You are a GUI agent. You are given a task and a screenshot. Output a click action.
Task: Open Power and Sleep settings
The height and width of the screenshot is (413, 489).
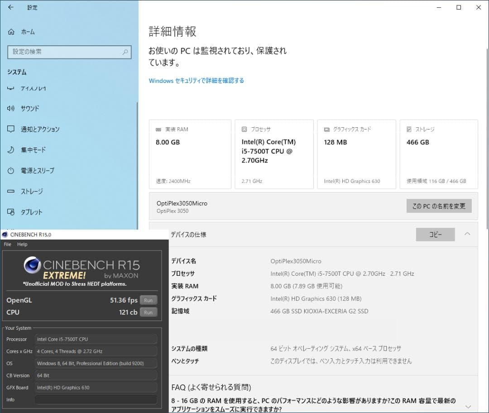pyautogui.click(x=37, y=171)
